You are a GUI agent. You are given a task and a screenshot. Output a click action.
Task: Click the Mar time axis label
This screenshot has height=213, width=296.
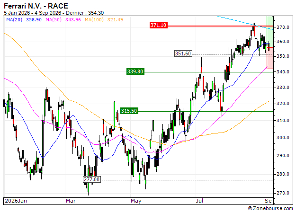[x=71, y=201]
